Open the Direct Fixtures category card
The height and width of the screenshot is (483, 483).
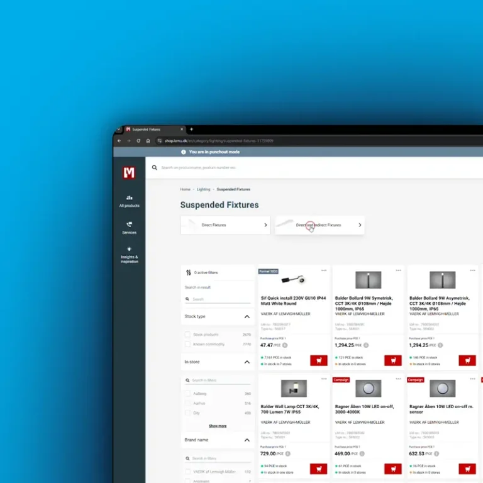(x=225, y=225)
